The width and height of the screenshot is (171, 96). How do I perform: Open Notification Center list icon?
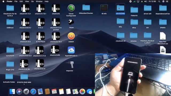click(167, 1)
